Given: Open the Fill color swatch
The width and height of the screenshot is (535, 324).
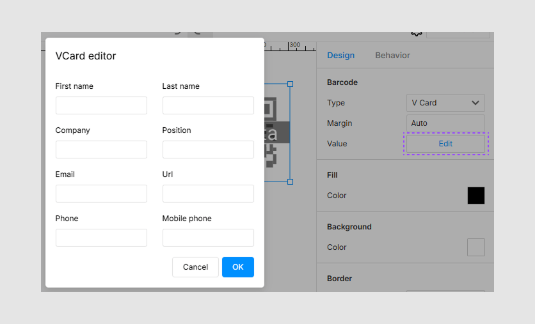Looking at the screenshot, I should tap(475, 196).
